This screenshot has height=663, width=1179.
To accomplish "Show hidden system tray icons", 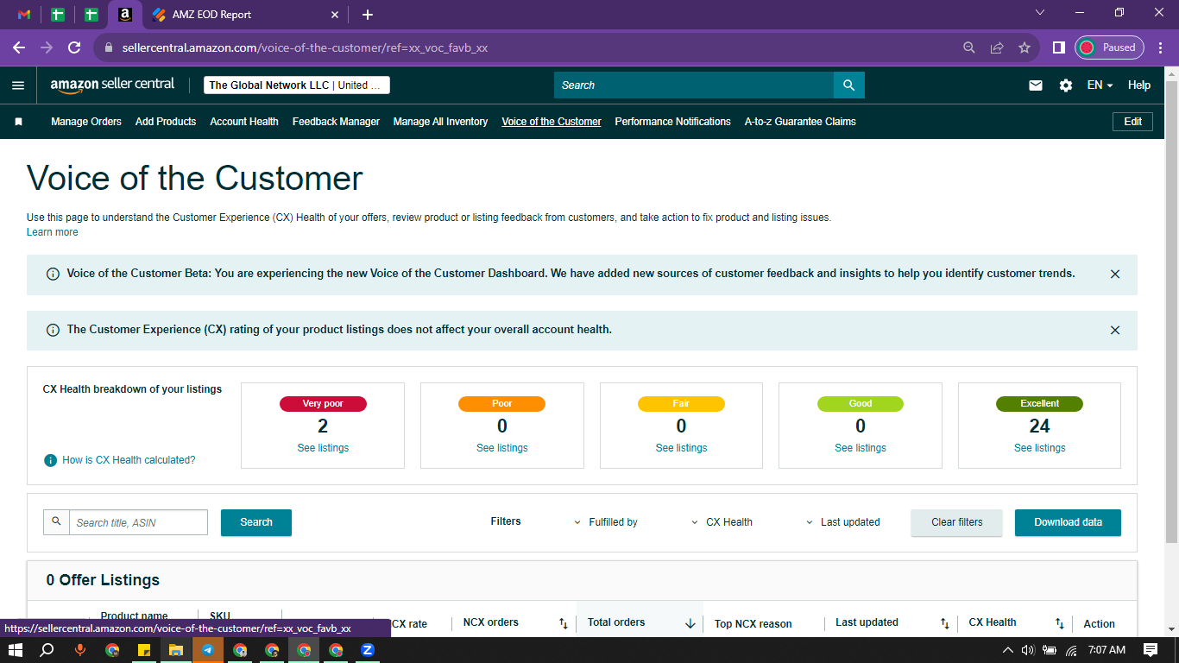I will [x=1007, y=650].
